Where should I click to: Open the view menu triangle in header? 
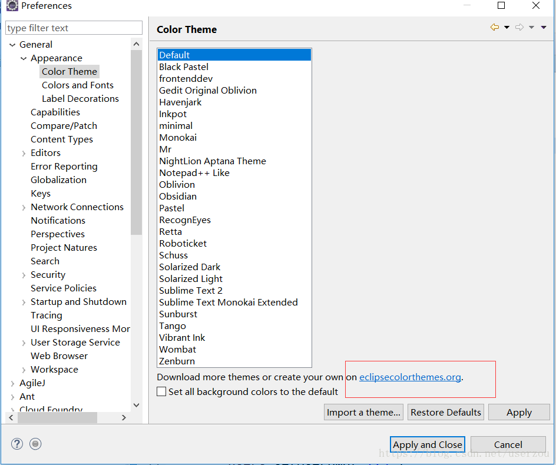[x=543, y=27]
